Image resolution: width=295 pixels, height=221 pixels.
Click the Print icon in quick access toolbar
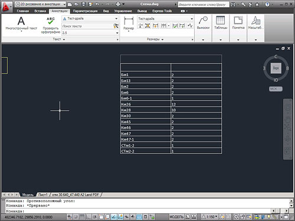118,4
